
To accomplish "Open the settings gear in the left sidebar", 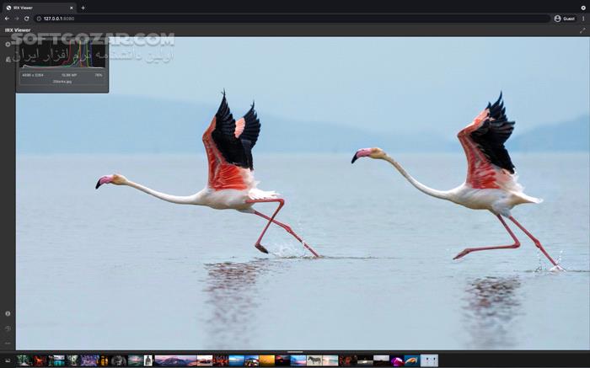I will pyautogui.click(x=8, y=45).
